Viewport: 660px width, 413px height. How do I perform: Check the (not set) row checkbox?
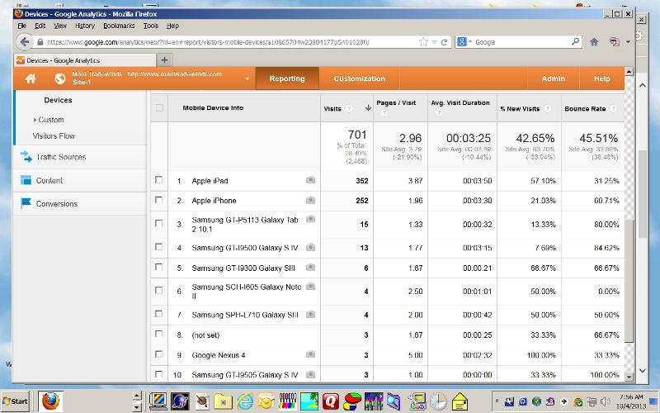pyautogui.click(x=158, y=335)
